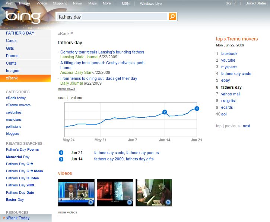Viewport: 270px width, 222px height.
Task: Play the news anchor video thumbnail
Action: [76, 193]
